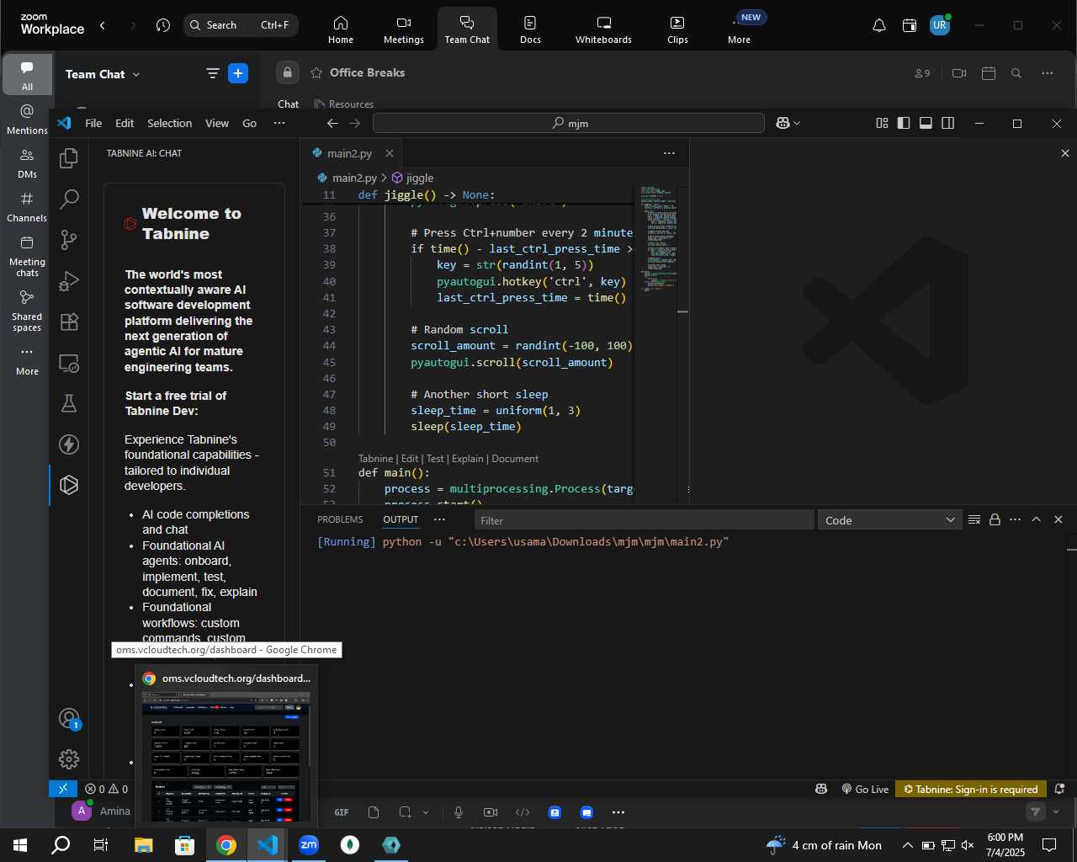The image size is (1077, 862).
Task: Click Tabnine Explain code lens link
Action: coord(467,459)
